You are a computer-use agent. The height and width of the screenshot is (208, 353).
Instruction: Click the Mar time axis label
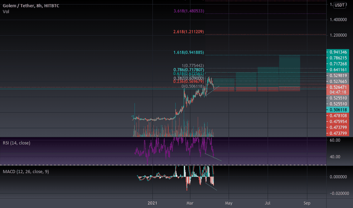pyautogui.click(x=190, y=203)
